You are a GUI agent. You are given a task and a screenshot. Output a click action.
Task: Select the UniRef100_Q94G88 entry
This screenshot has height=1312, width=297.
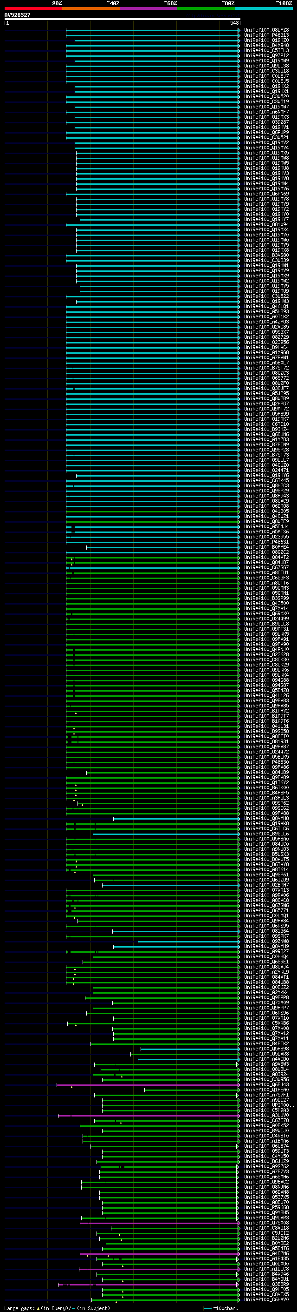point(266,680)
